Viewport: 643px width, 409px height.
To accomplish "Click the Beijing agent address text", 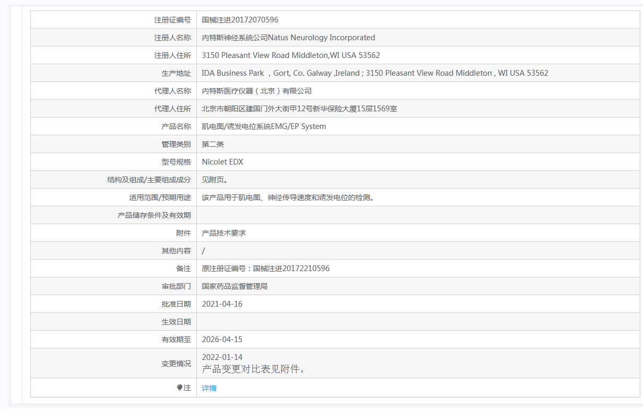I will pos(299,109).
